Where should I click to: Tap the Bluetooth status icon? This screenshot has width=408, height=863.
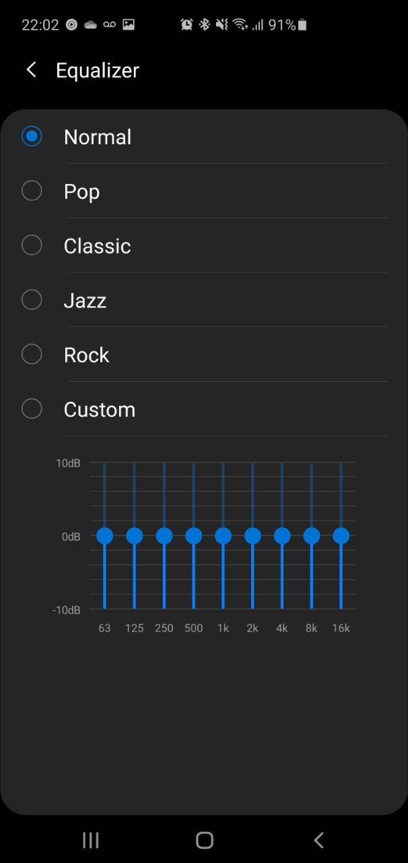click(x=205, y=25)
